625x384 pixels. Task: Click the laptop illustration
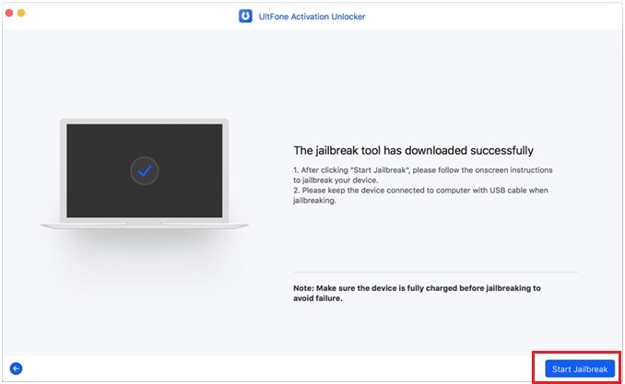tap(145, 174)
